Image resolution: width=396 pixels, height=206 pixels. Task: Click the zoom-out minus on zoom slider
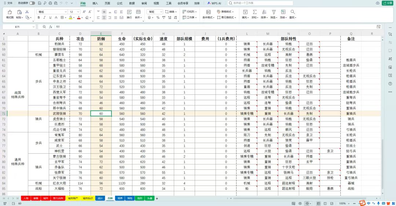[354, 203]
